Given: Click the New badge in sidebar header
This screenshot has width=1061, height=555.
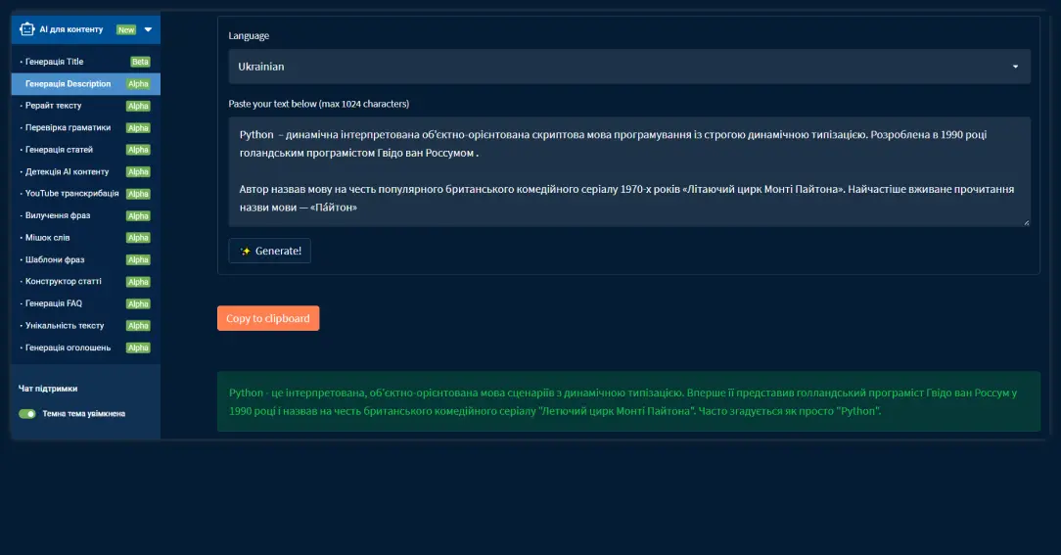Looking at the screenshot, I should (126, 29).
